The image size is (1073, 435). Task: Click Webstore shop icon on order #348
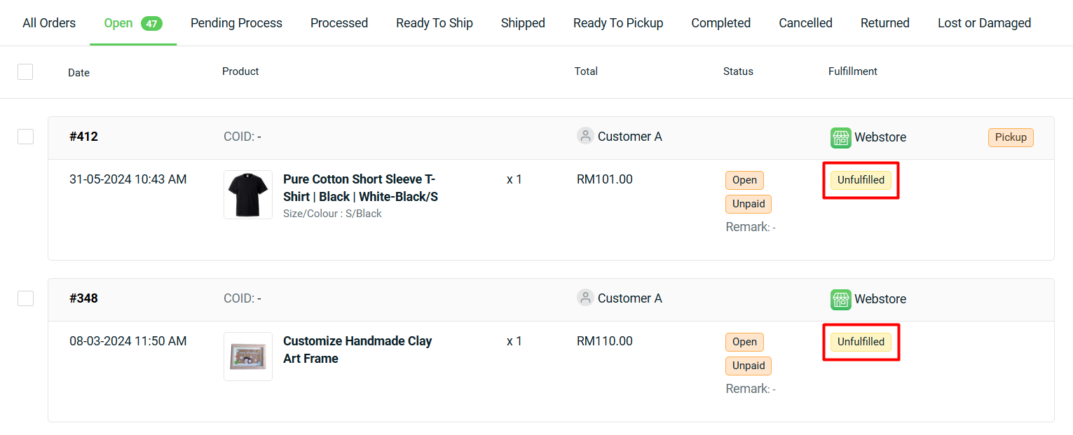point(840,300)
